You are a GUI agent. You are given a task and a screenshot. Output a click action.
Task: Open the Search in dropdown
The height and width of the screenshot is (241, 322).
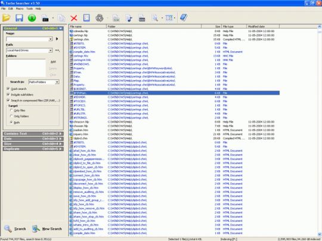click(57, 82)
